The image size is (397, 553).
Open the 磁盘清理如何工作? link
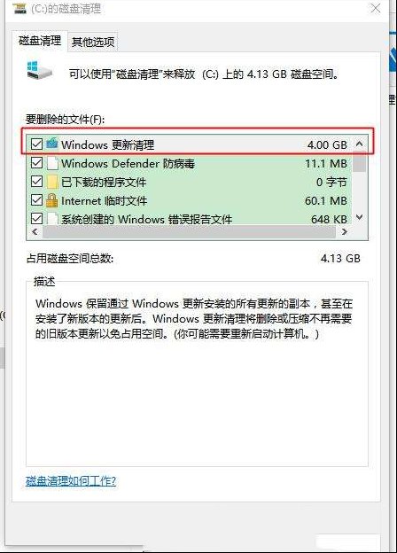point(71,480)
